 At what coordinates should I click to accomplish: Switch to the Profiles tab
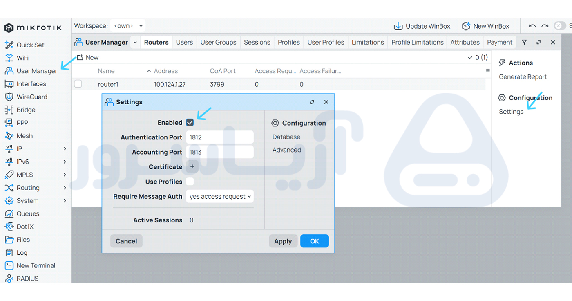[289, 42]
